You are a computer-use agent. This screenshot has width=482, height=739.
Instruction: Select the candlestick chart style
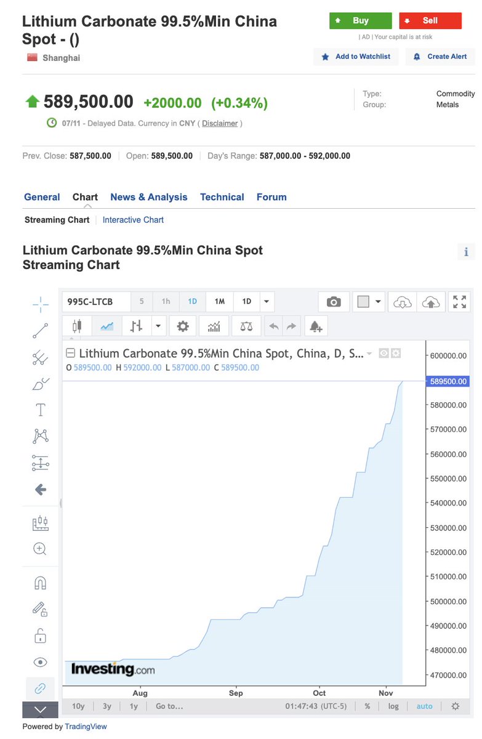(77, 326)
